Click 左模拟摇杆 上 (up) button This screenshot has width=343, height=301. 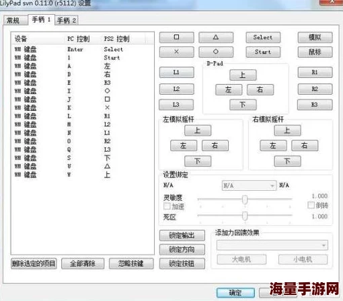coord(198,130)
